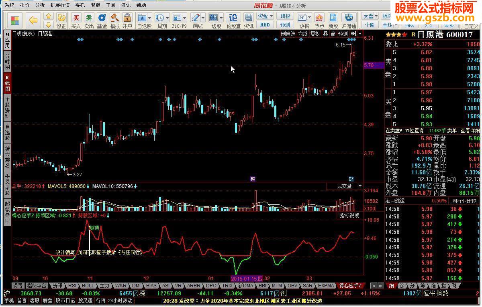
Task: Click 删自选 to remove from watchlist
Action: (x=288, y=34)
